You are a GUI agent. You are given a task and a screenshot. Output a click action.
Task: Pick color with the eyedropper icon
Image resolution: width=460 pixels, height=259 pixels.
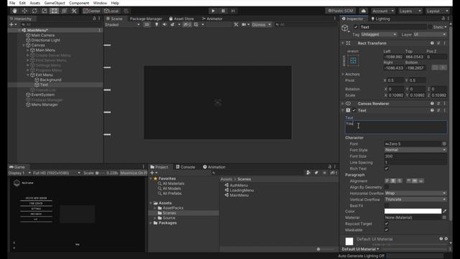445,211
